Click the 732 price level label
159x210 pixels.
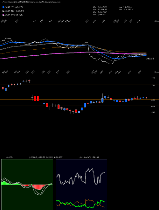coord(153,85)
